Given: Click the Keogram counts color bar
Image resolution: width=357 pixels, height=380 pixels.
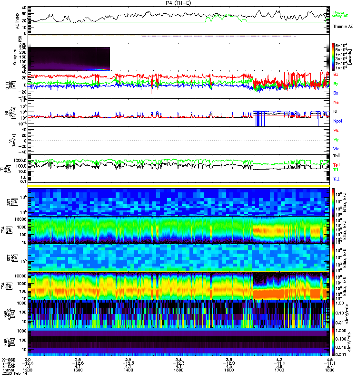Looking at the screenshot, I should coord(333,57).
